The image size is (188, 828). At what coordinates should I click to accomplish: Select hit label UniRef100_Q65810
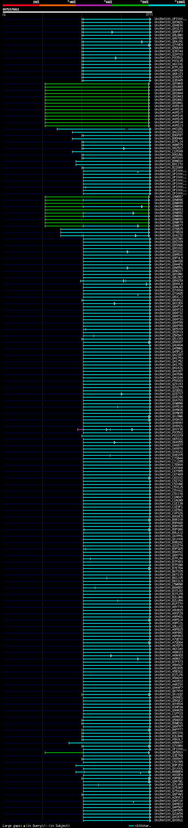pos(169,753)
